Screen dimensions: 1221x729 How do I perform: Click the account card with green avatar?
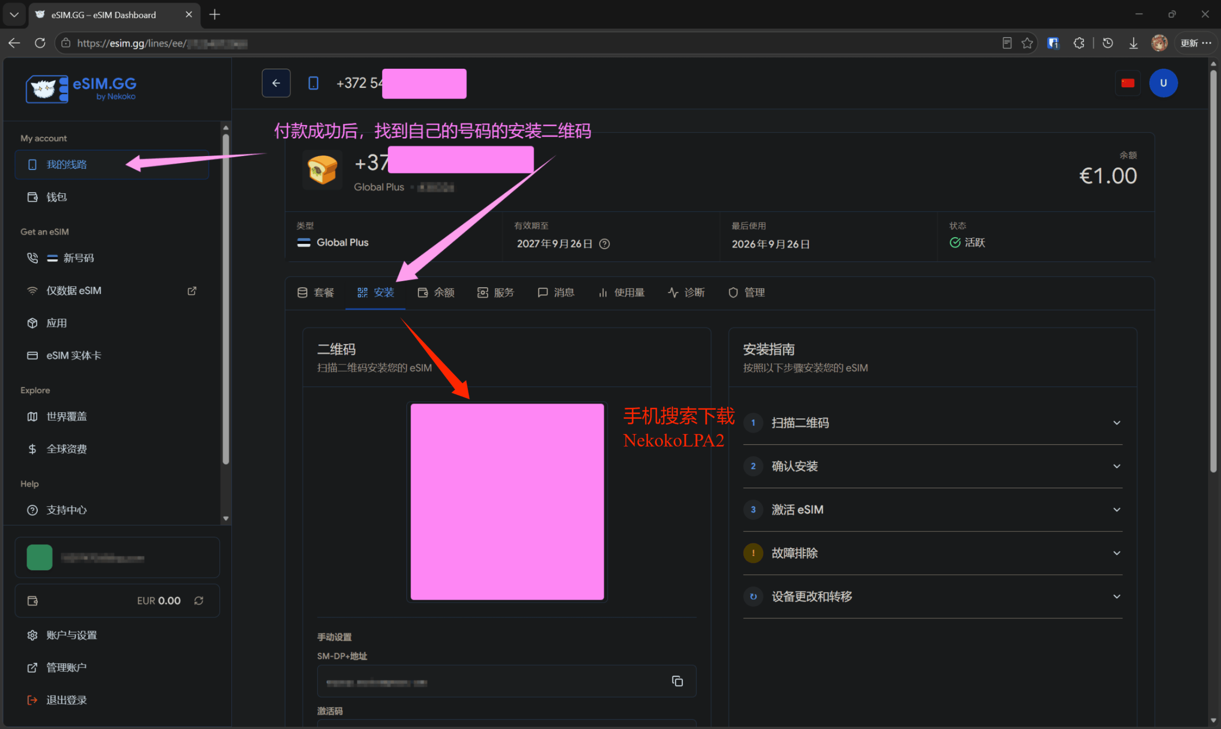coord(117,557)
